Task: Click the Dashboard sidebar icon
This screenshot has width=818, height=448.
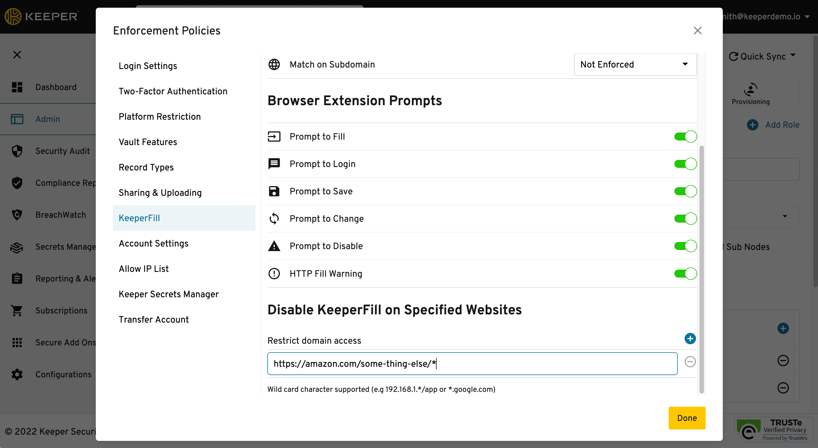Action: coord(17,87)
